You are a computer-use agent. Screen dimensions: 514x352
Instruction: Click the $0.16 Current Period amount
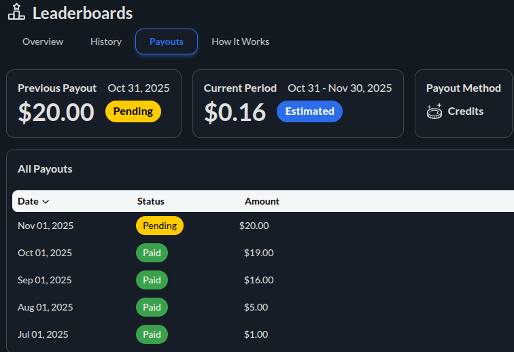tap(235, 112)
